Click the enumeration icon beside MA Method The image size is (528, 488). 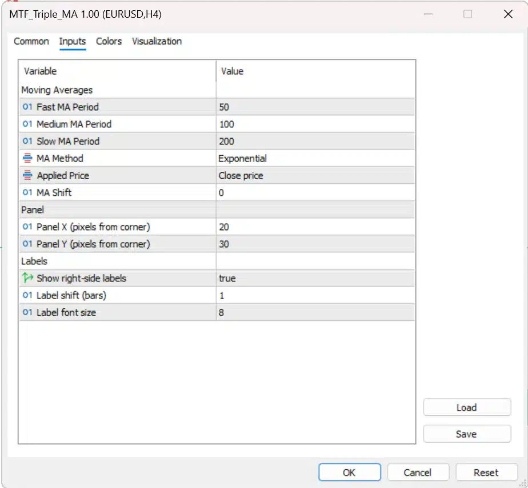coord(26,158)
